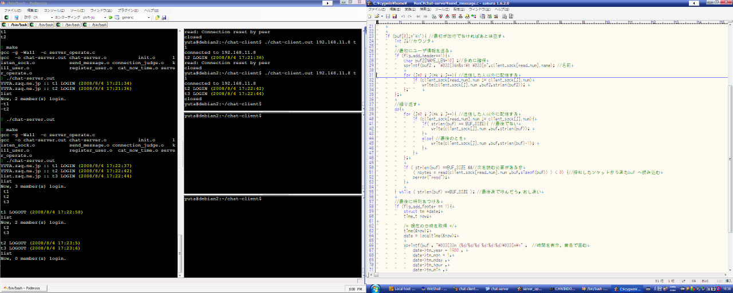733x293 pixels.
Task: Open sakura 編集(E) menu
Action: (x=395, y=9)
